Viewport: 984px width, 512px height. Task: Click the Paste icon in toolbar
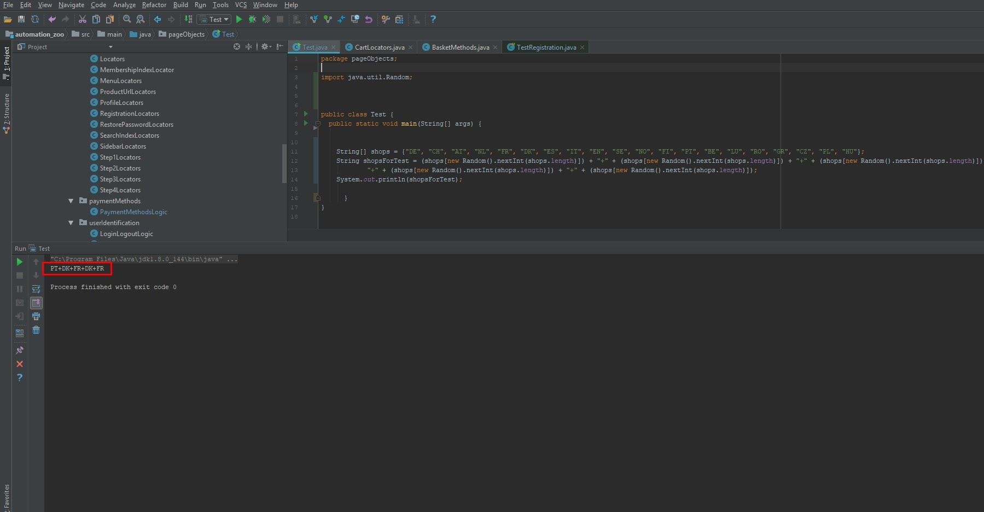110,19
